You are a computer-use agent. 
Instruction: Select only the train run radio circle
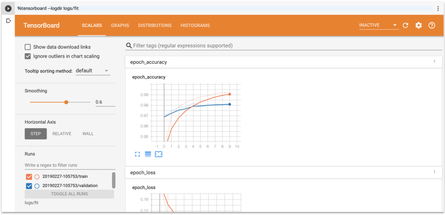coord(37,177)
